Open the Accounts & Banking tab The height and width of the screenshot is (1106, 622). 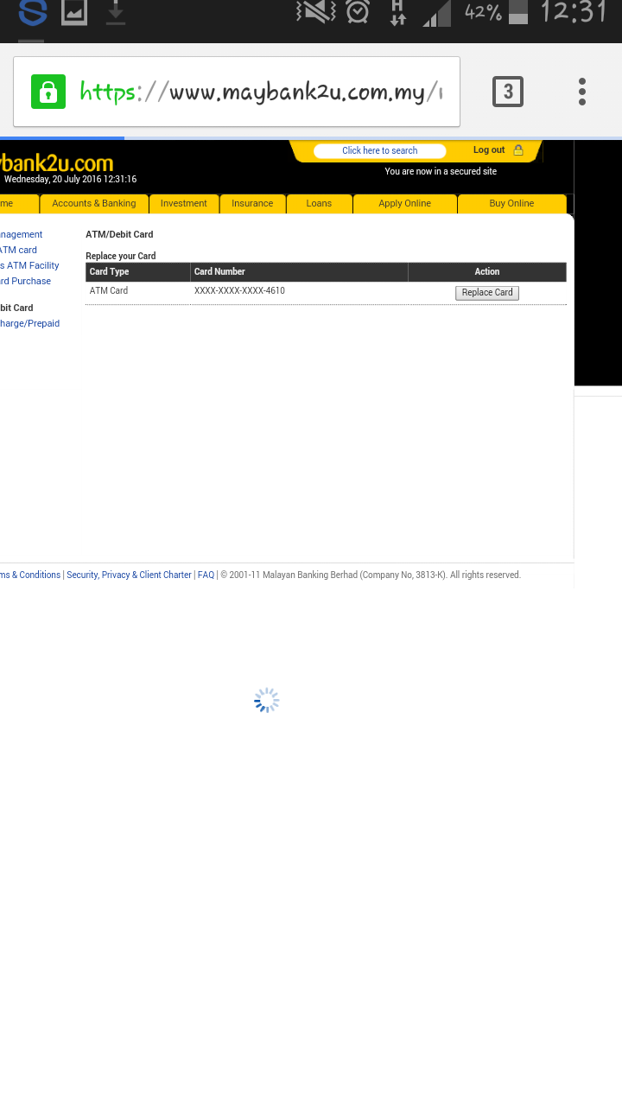(94, 204)
